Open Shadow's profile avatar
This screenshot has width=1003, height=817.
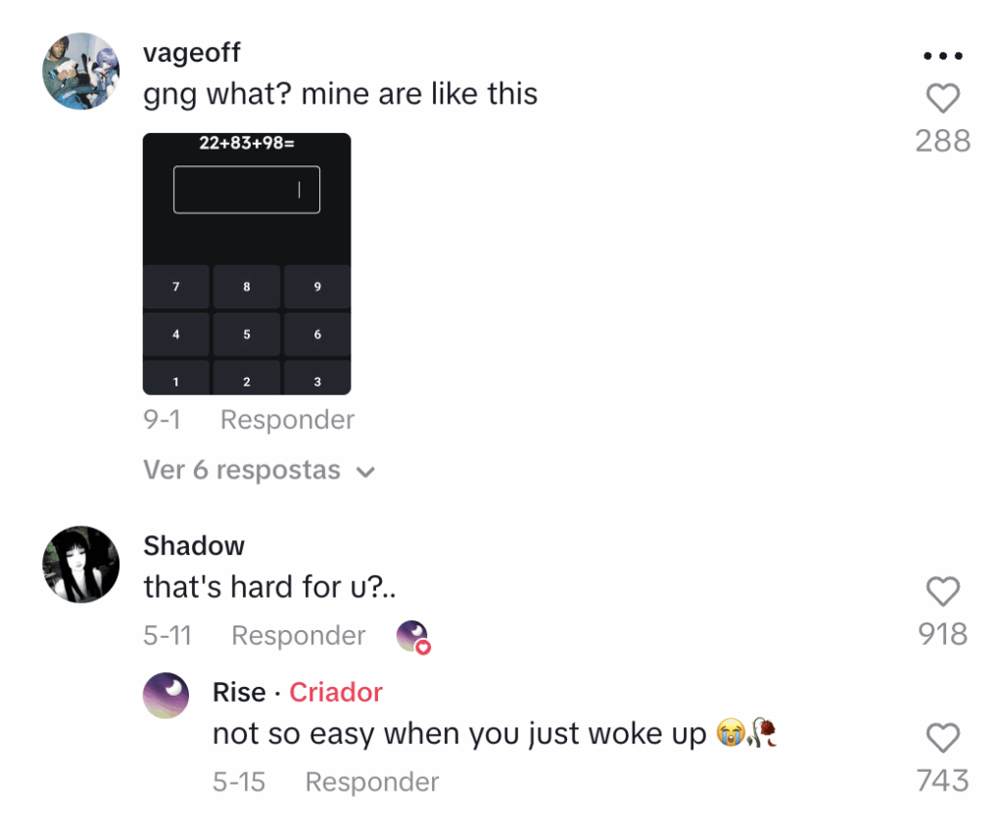(x=80, y=564)
